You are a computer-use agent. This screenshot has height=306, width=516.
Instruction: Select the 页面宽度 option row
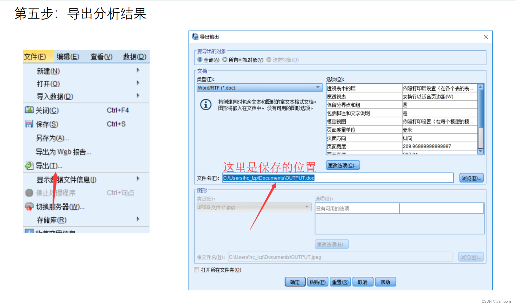tap(402, 146)
